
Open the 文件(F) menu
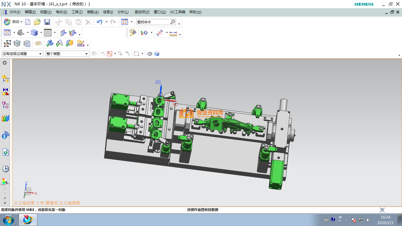14,12
